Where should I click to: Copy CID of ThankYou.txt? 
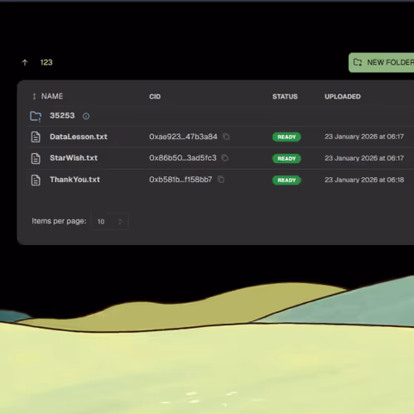pos(221,180)
